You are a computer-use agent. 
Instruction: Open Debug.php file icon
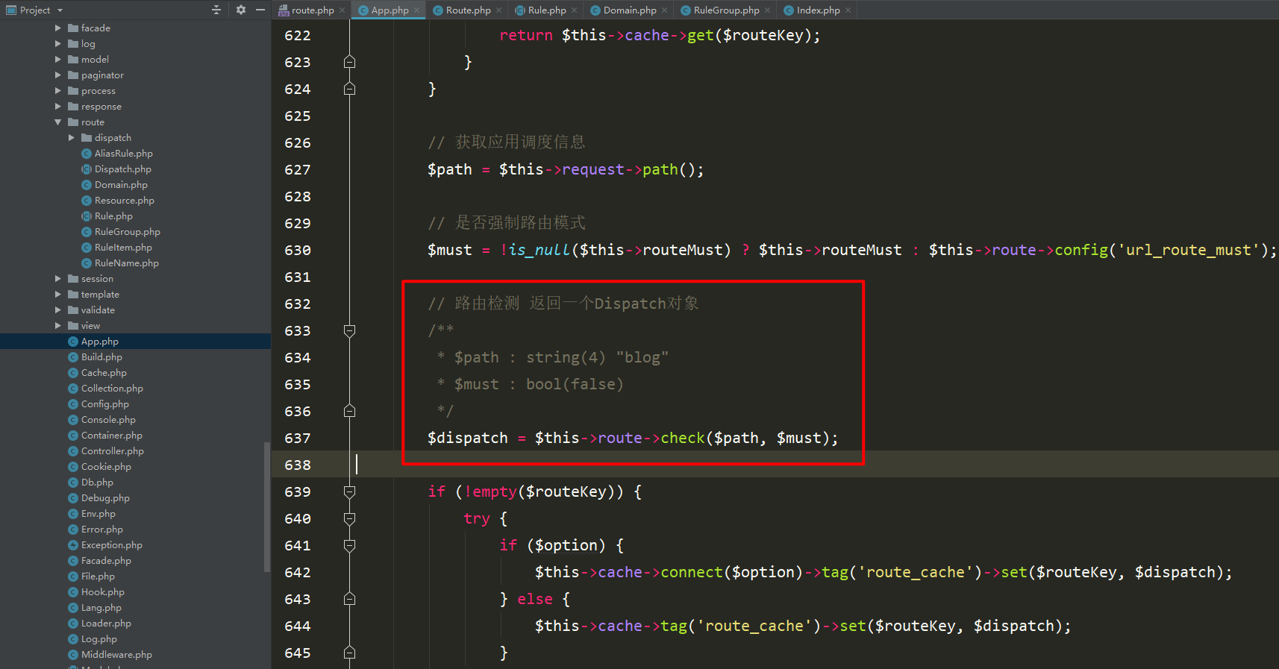[x=73, y=497]
